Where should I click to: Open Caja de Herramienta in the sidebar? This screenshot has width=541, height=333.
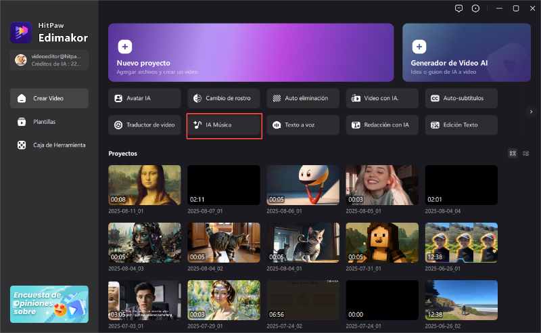coord(49,145)
